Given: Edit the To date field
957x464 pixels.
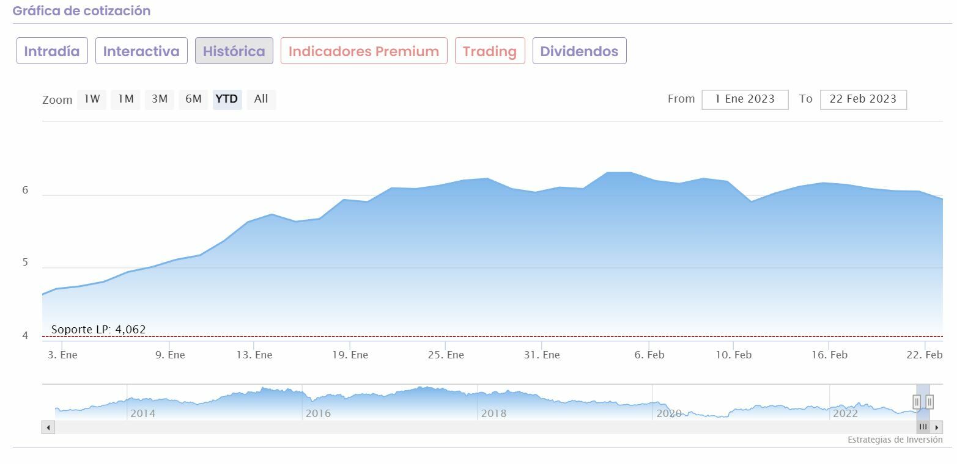Looking at the screenshot, I should coord(863,99).
